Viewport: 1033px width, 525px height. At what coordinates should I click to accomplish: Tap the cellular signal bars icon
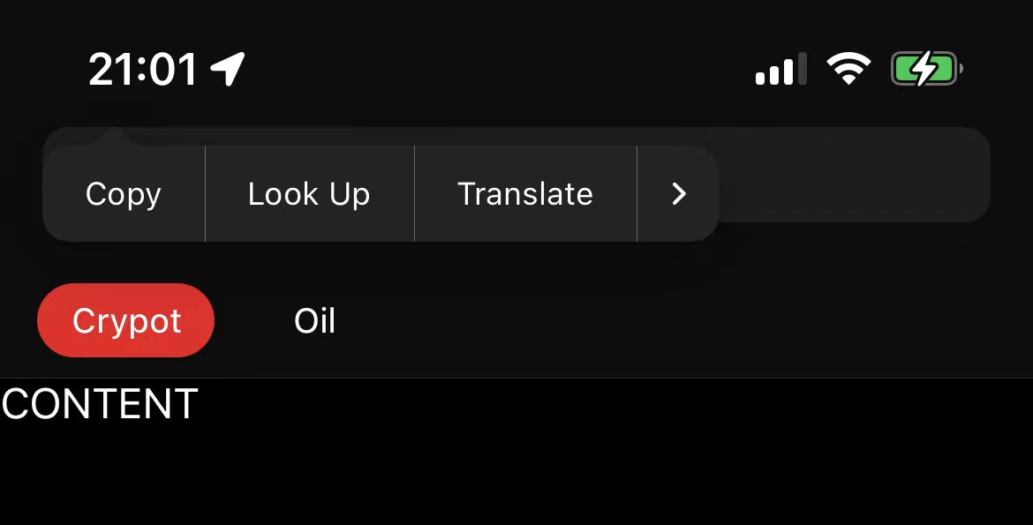click(780, 68)
